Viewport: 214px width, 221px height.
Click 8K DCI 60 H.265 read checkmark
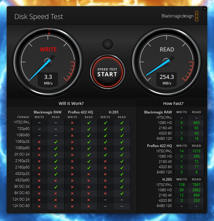(x=122, y=194)
